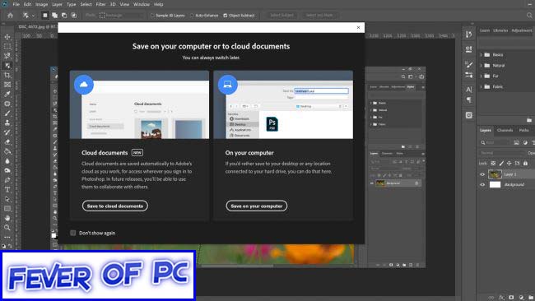Viewport: 535px width, 301px height.
Task: Open the Edit Toolbar three-dots menu
Action: 7,237
